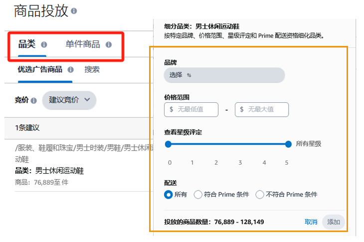364x242 pixels.
Task: Open the 建议竞价 bid dropdown
Action: 69,100
